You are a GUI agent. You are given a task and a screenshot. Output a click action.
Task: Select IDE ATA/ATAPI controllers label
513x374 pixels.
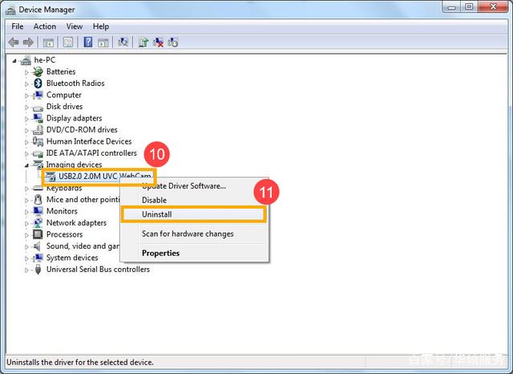tap(91, 153)
